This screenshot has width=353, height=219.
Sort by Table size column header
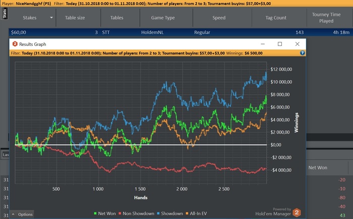pos(75,18)
